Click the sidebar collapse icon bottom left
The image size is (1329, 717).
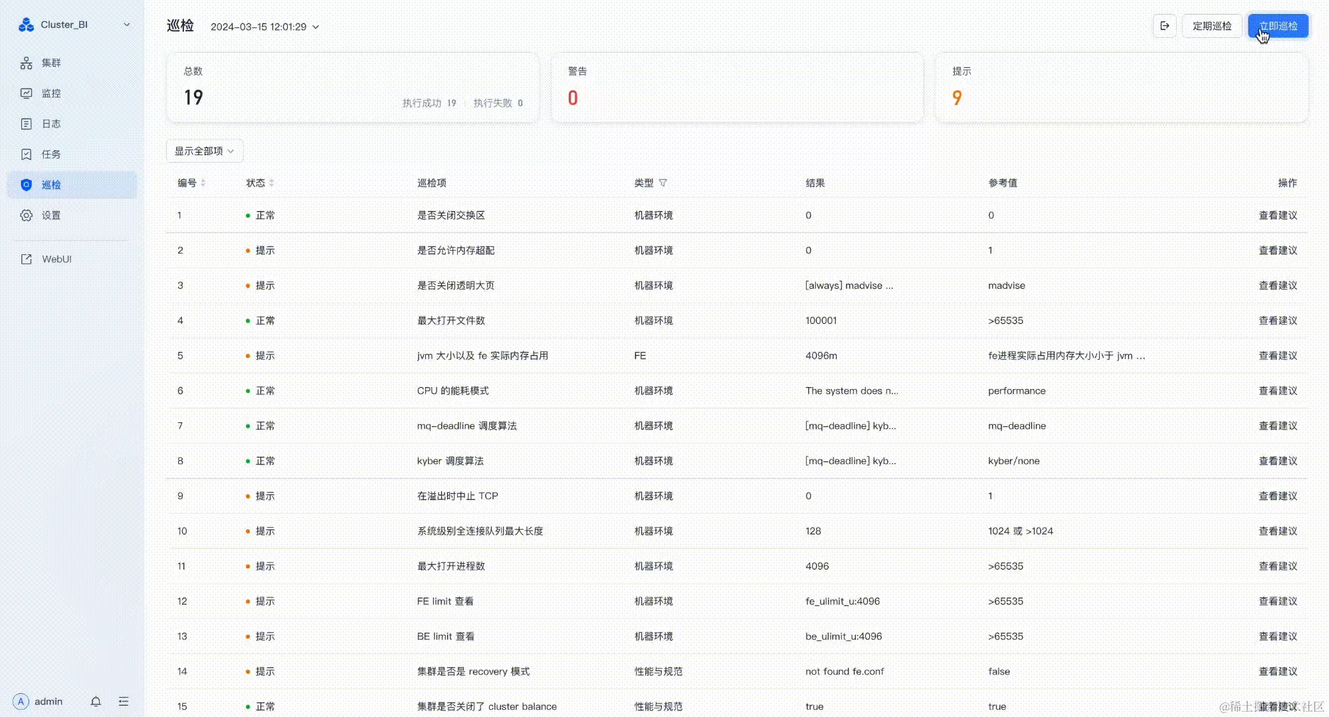[124, 701]
